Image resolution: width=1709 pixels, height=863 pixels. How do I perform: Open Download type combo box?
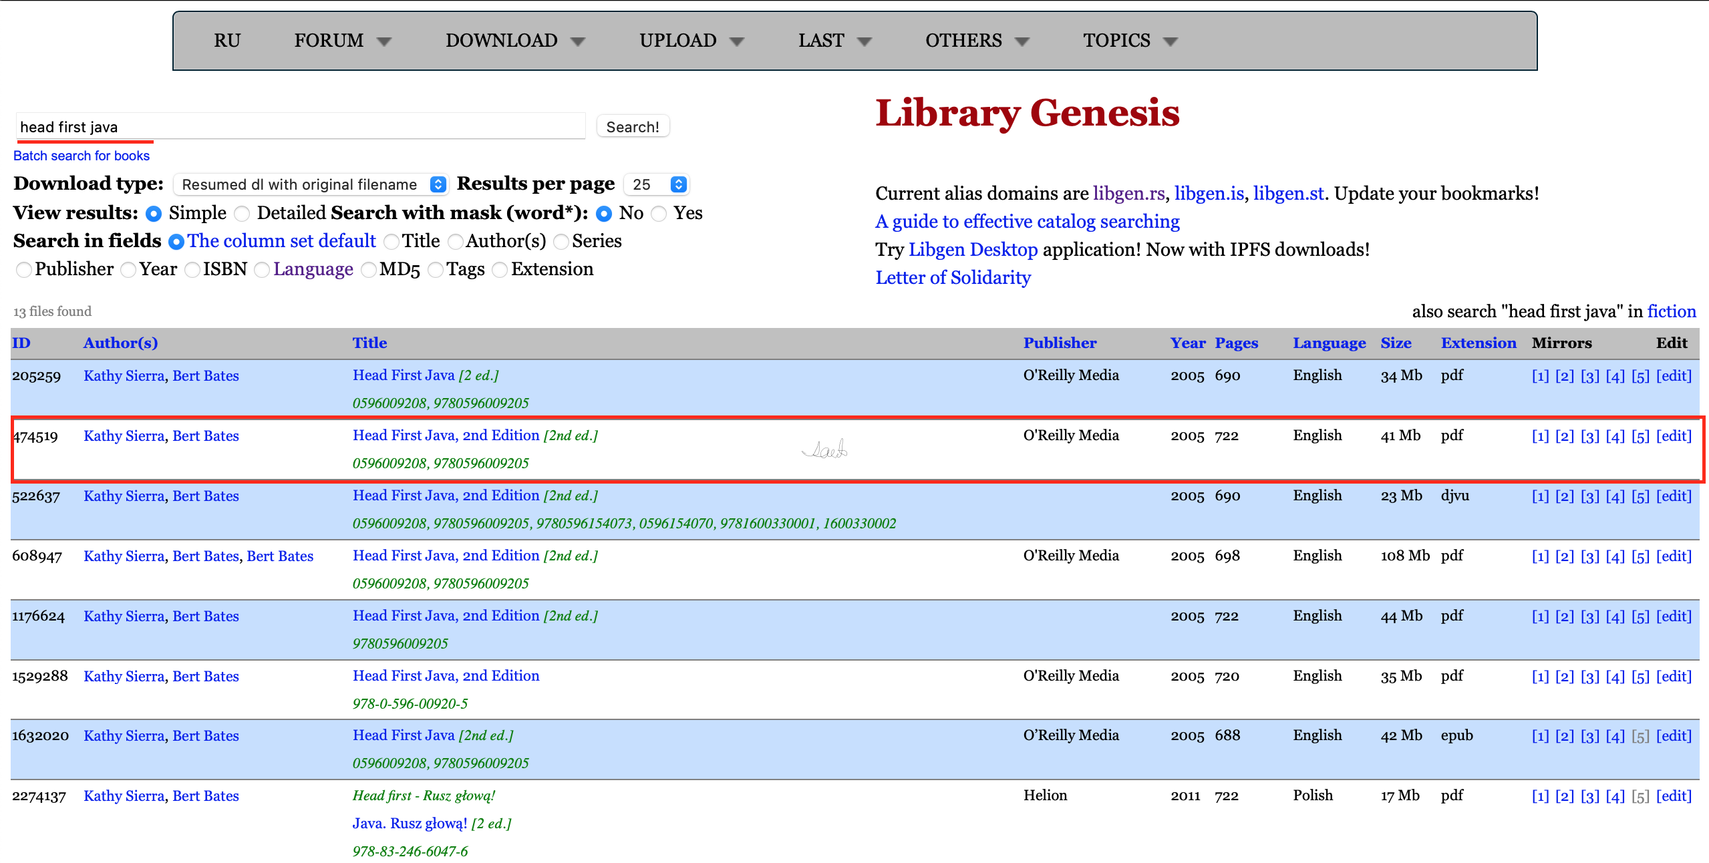point(311,184)
